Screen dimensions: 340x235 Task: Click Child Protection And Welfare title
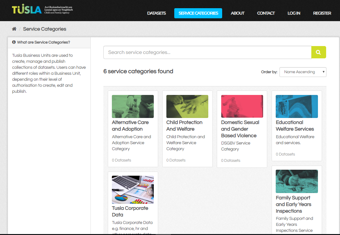pyautogui.click(x=184, y=126)
